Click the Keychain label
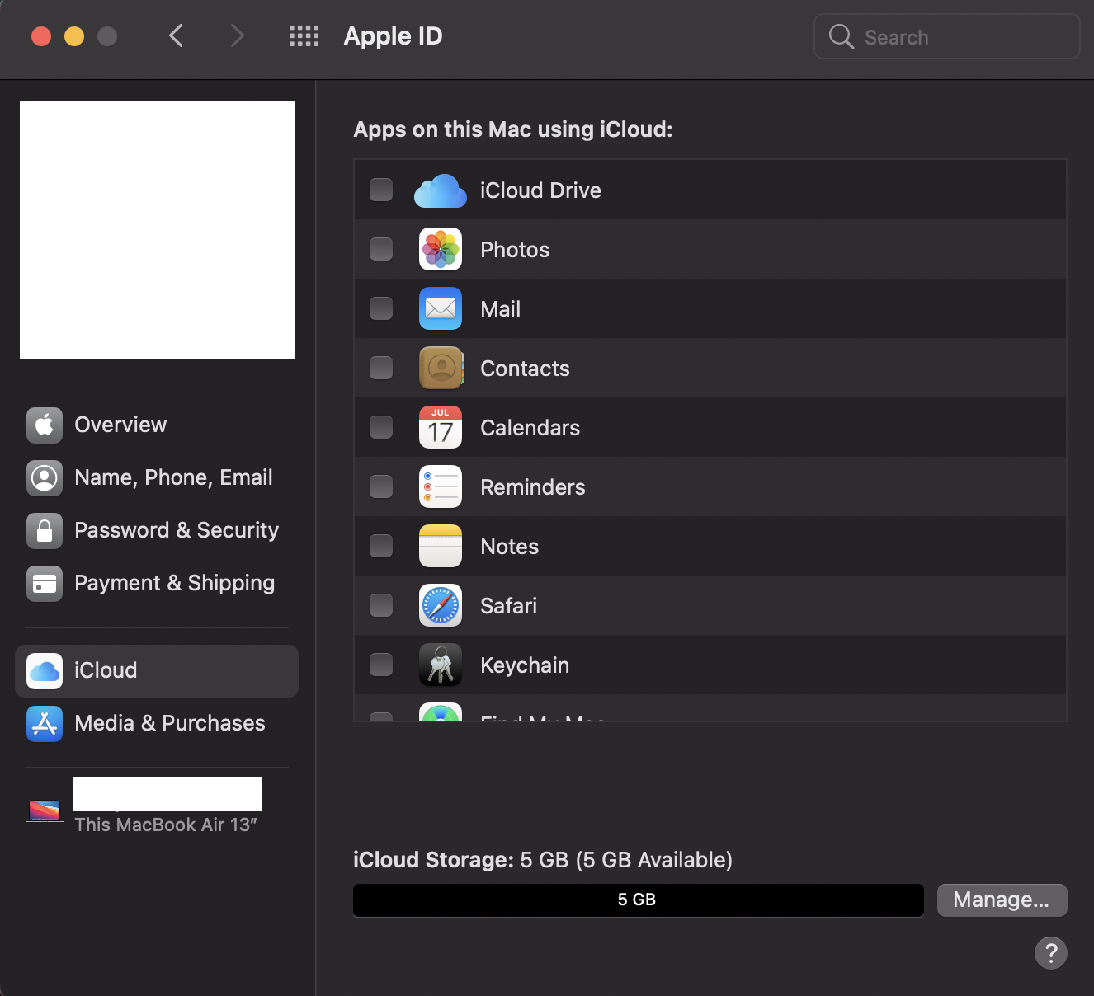The height and width of the screenshot is (996, 1094). (525, 665)
